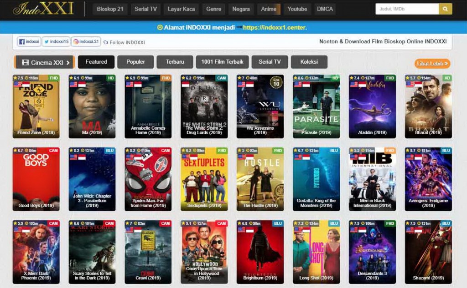
Task: Switch to the Populer tab
Action: (135, 62)
